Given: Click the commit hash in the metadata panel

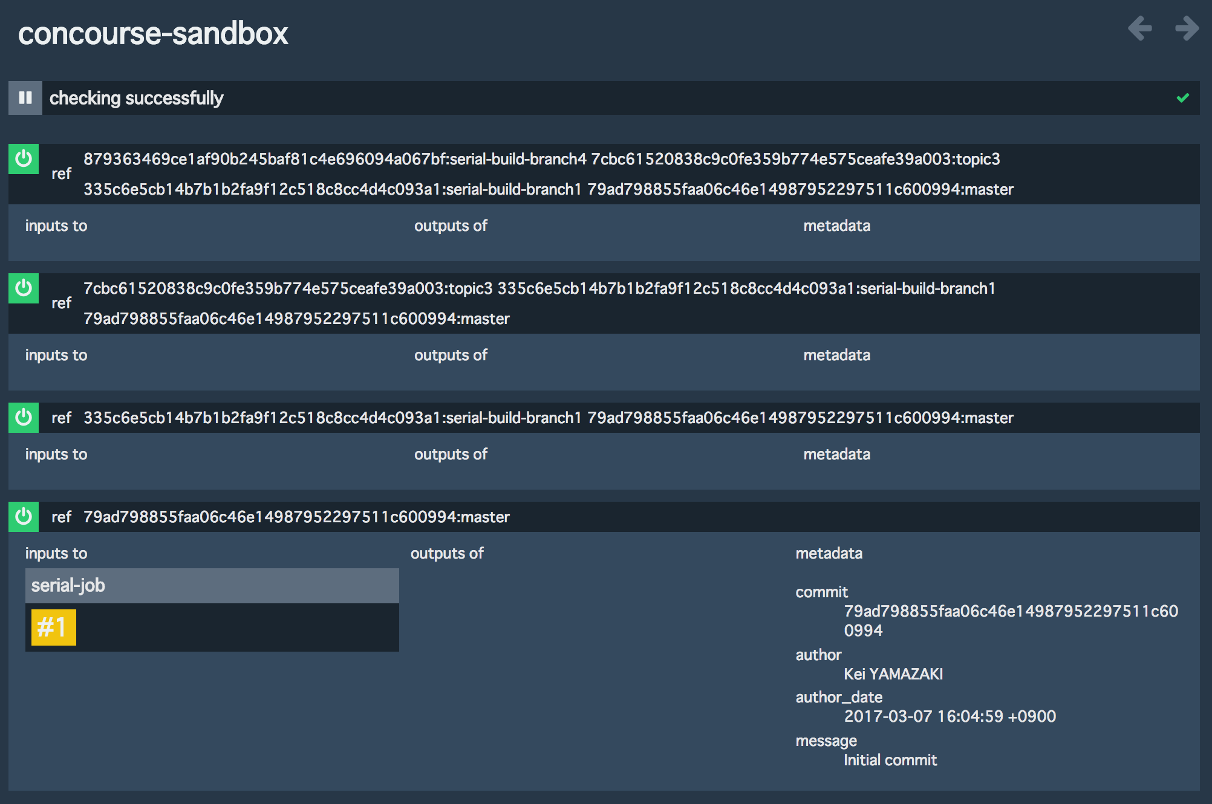Looking at the screenshot, I should point(1010,621).
